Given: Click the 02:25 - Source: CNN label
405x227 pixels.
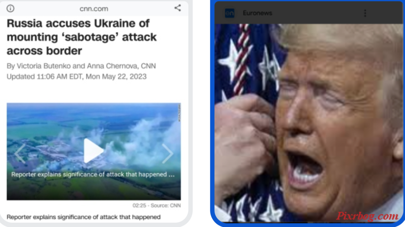Looking at the screenshot, I should point(157,205).
